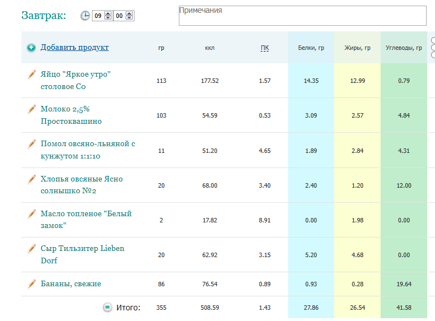This screenshot has height=321, width=435.
Task: Click the cheese protein value 5.20
Action: click(x=311, y=255)
